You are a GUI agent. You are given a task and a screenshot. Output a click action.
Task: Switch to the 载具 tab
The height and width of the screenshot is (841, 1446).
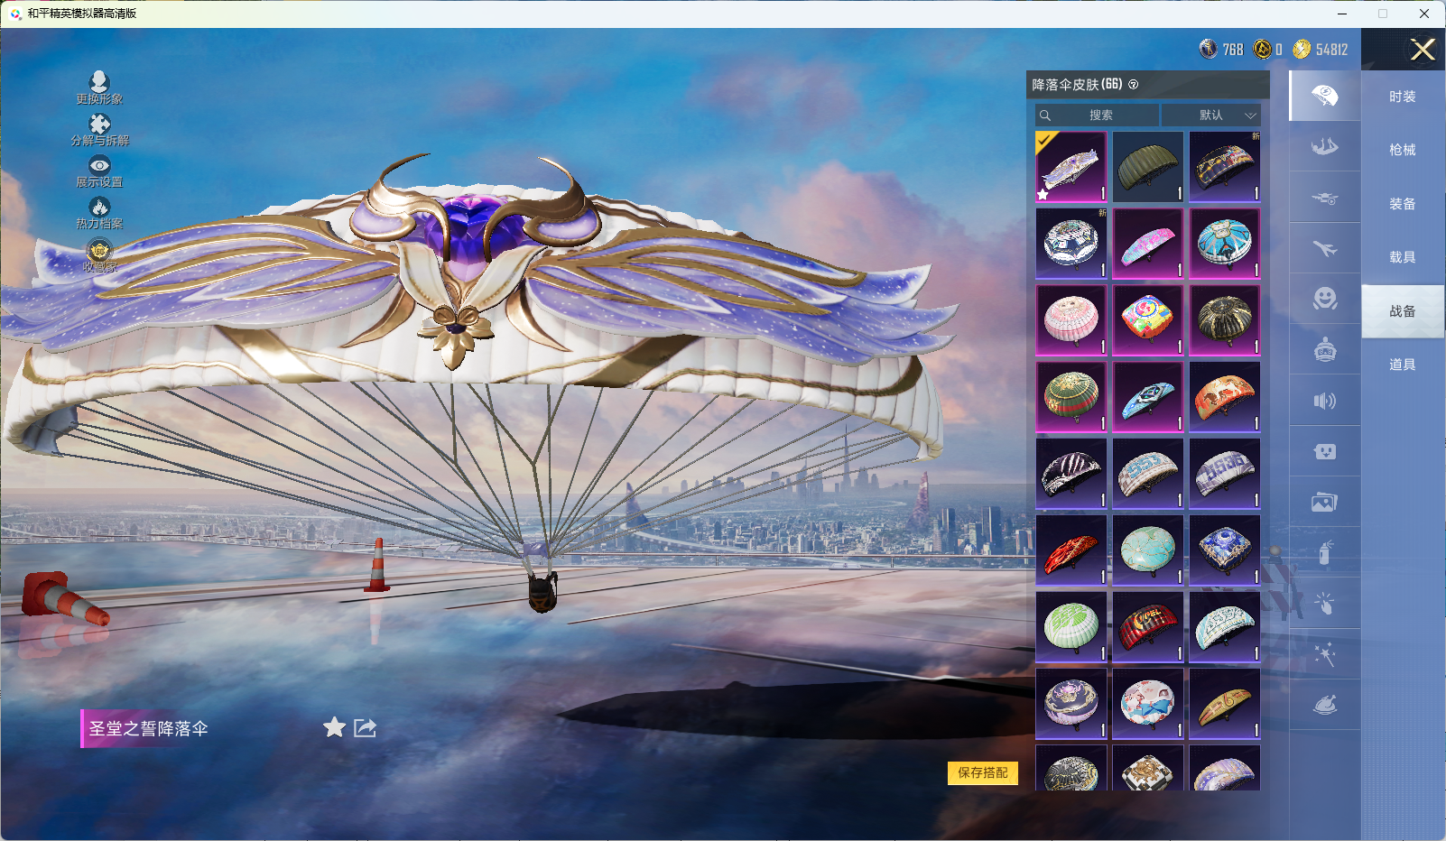pyautogui.click(x=1403, y=257)
